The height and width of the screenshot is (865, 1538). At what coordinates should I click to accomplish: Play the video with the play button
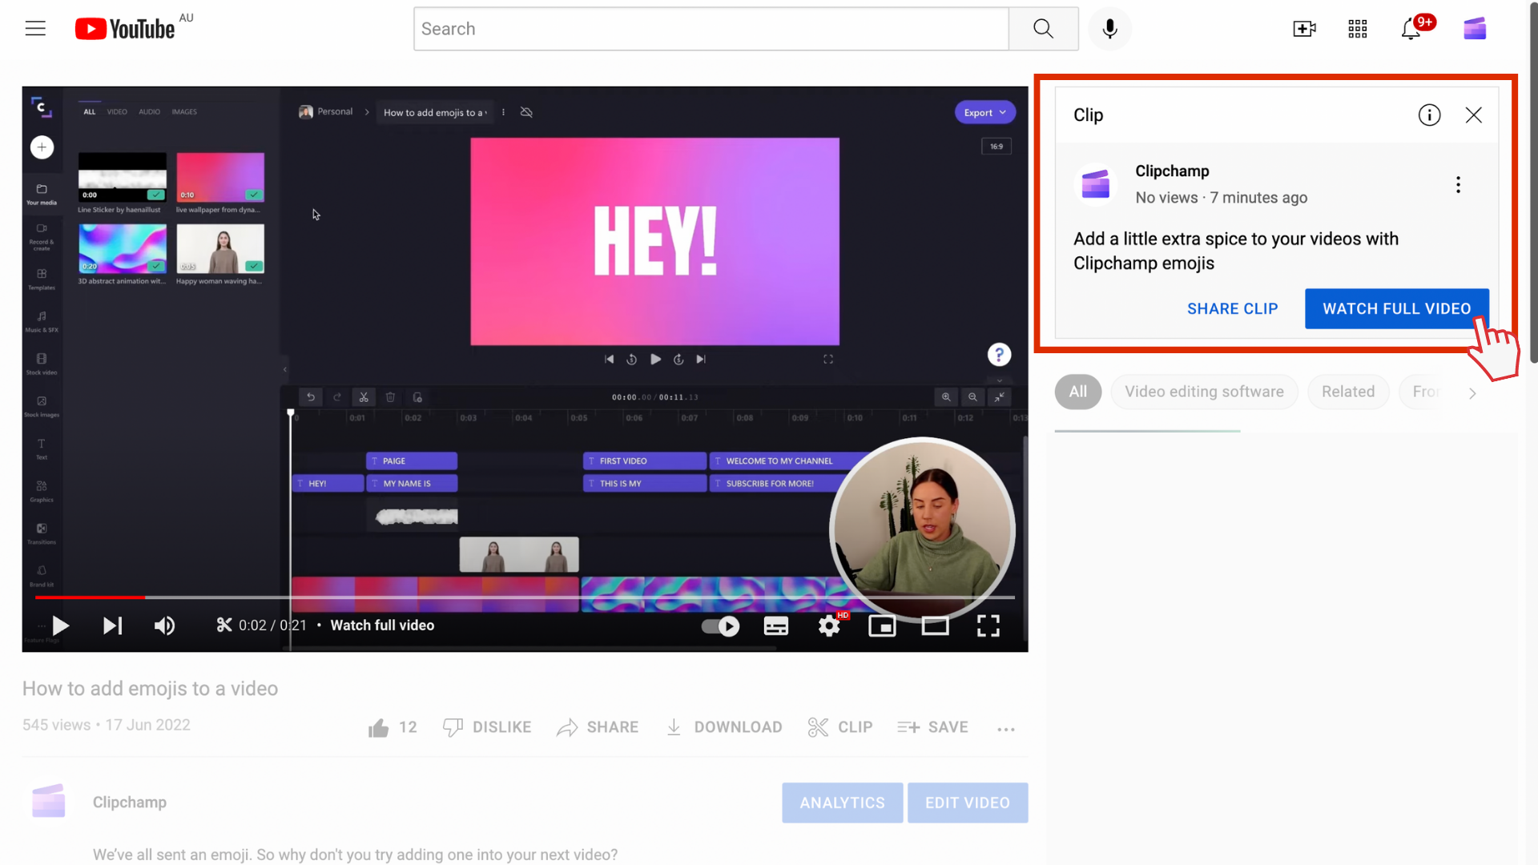tap(60, 626)
